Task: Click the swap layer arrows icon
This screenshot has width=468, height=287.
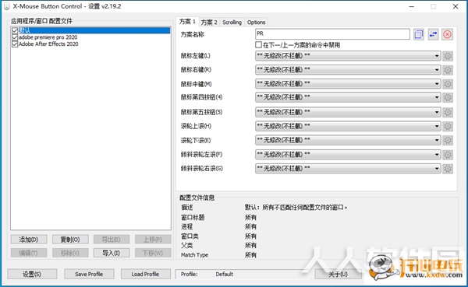Action: 433,34
